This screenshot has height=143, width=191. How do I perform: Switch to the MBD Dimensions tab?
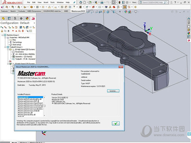(x=34, y=11)
